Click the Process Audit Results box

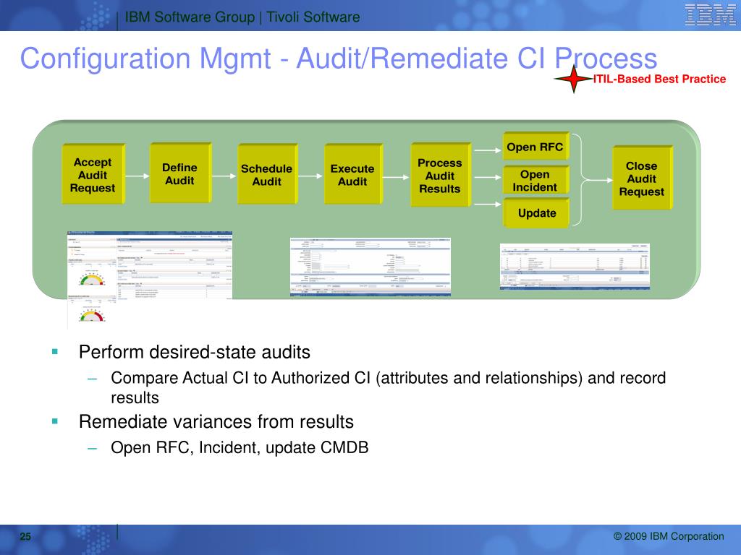coord(441,175)
